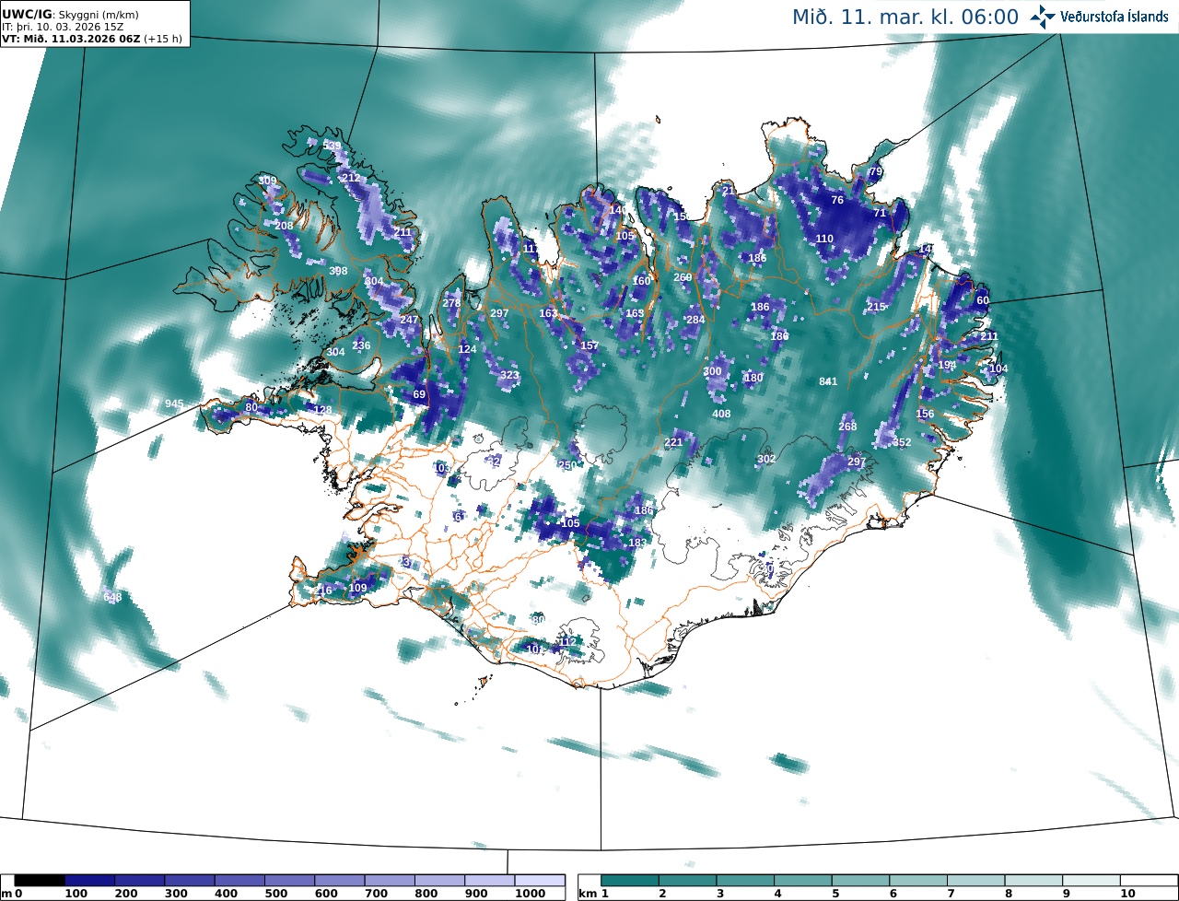This screenshot has height=901, width=1179.
Task: Click the visibility value 284 on the map
Action: point(695,320)
